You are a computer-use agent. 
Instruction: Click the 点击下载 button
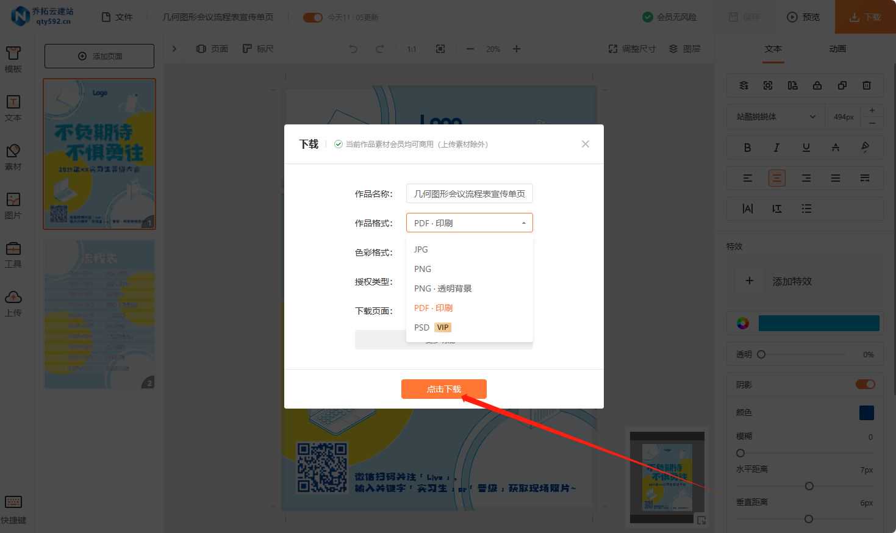[443, 389]
